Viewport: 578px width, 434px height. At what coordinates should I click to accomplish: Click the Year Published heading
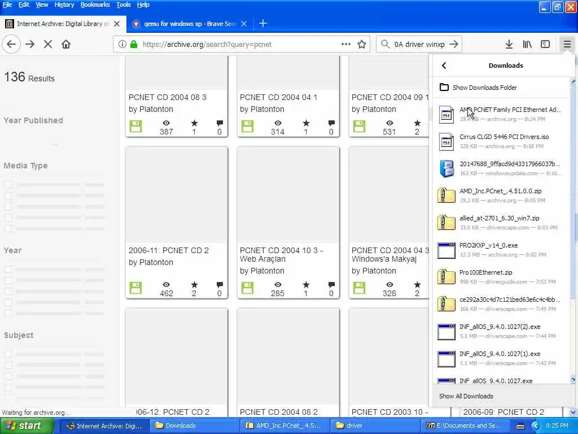[33, 121]
